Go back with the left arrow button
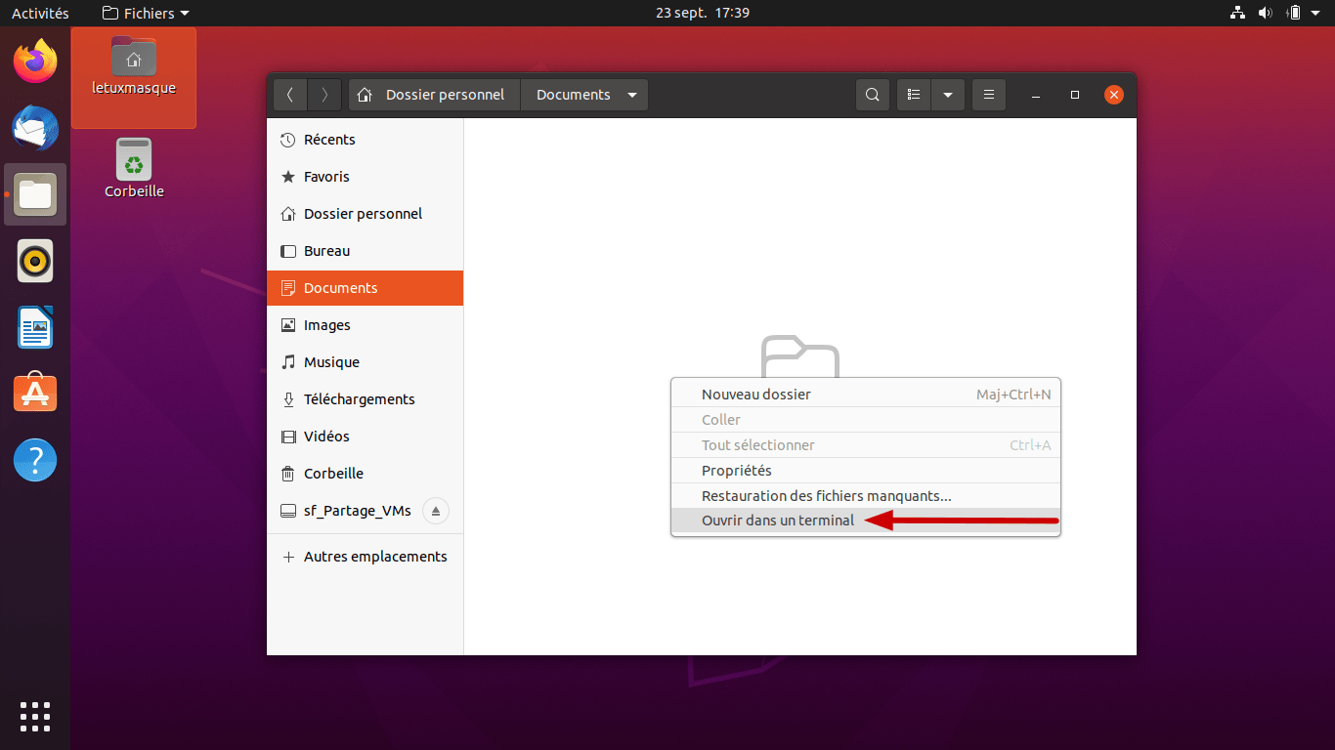Screen dimensions: 1335x750 coord(289,95)
